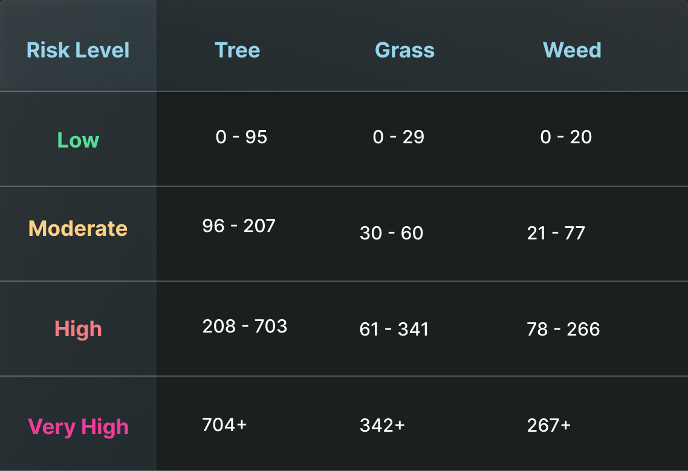Select Tree low range 0 - 95
Screen dimensions: 688x471
click(241, 137)
